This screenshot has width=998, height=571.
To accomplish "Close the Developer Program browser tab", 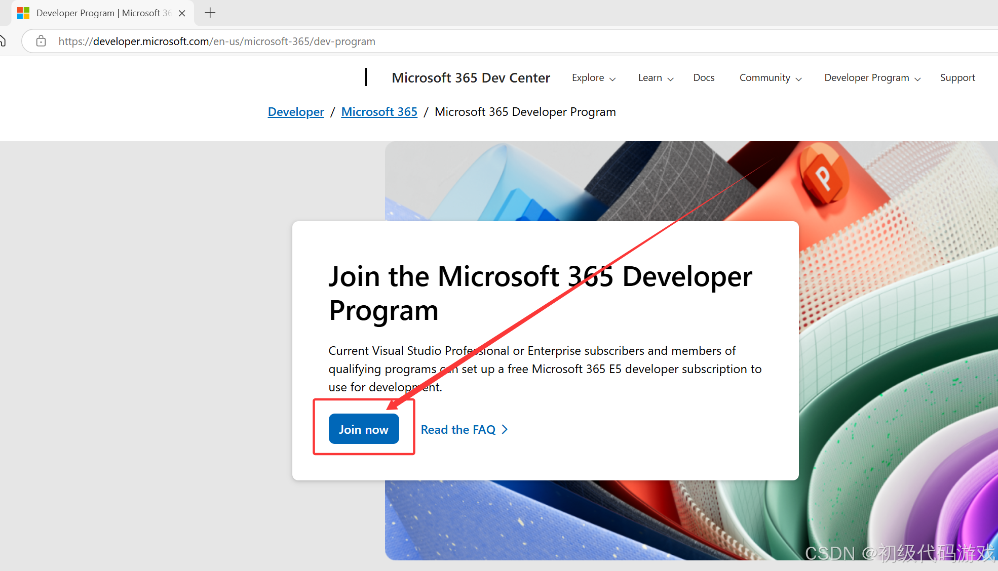I will pyautogui.click(x=182, y=13).
